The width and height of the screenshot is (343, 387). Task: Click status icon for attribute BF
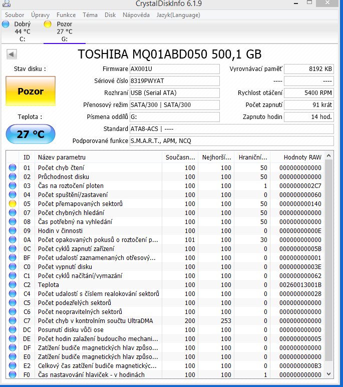coord(13,257)
